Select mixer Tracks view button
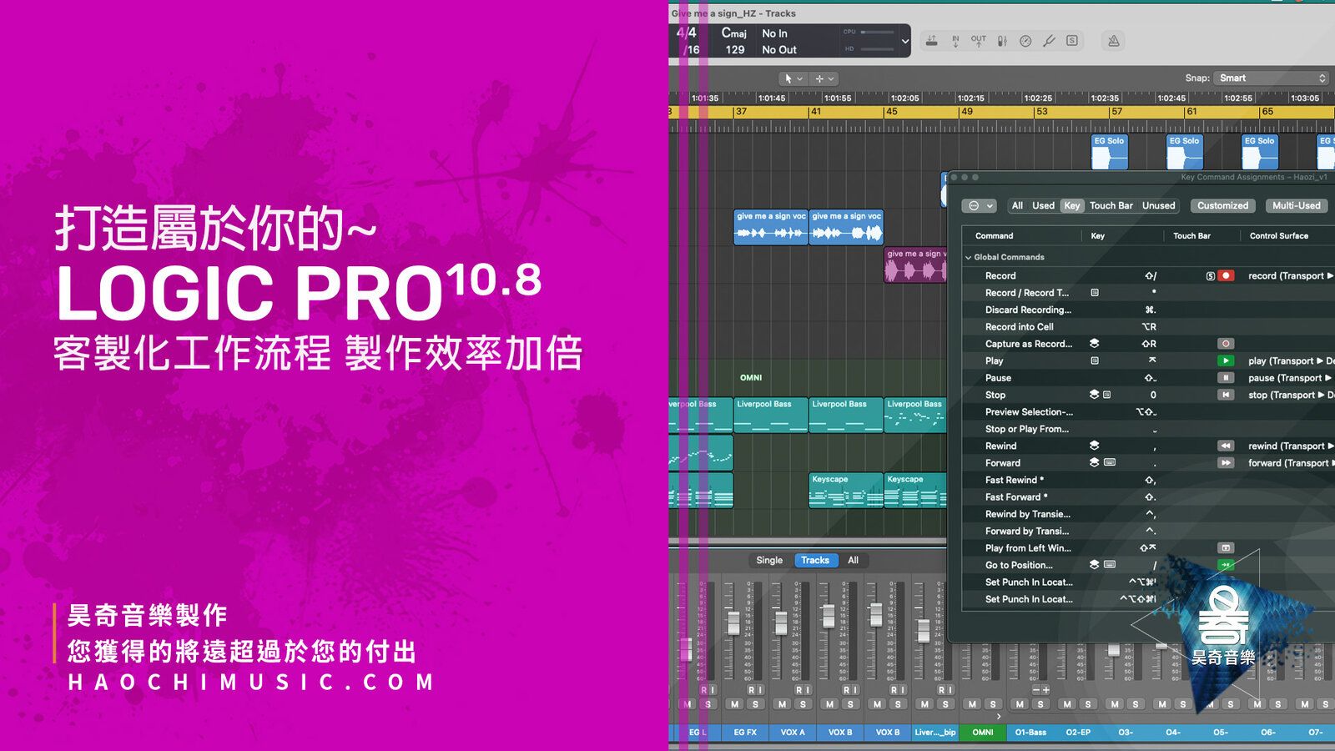The height and width of the screenshot is (751, 1335). point(815,561)
